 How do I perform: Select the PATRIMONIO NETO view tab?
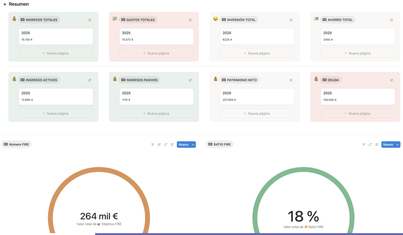pyautogui.click(x=239, y=80)
